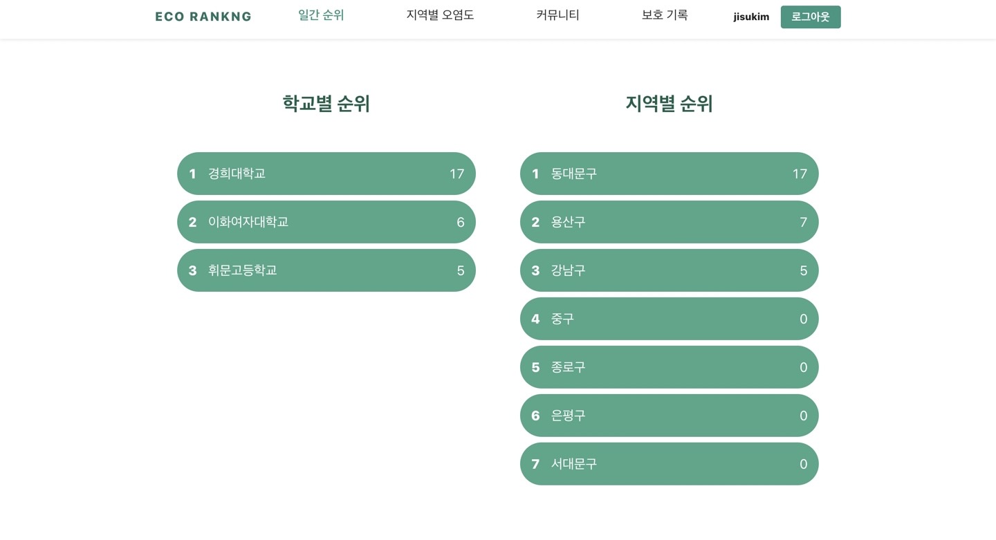Select the 경희대학교 ranking entry

326,174
